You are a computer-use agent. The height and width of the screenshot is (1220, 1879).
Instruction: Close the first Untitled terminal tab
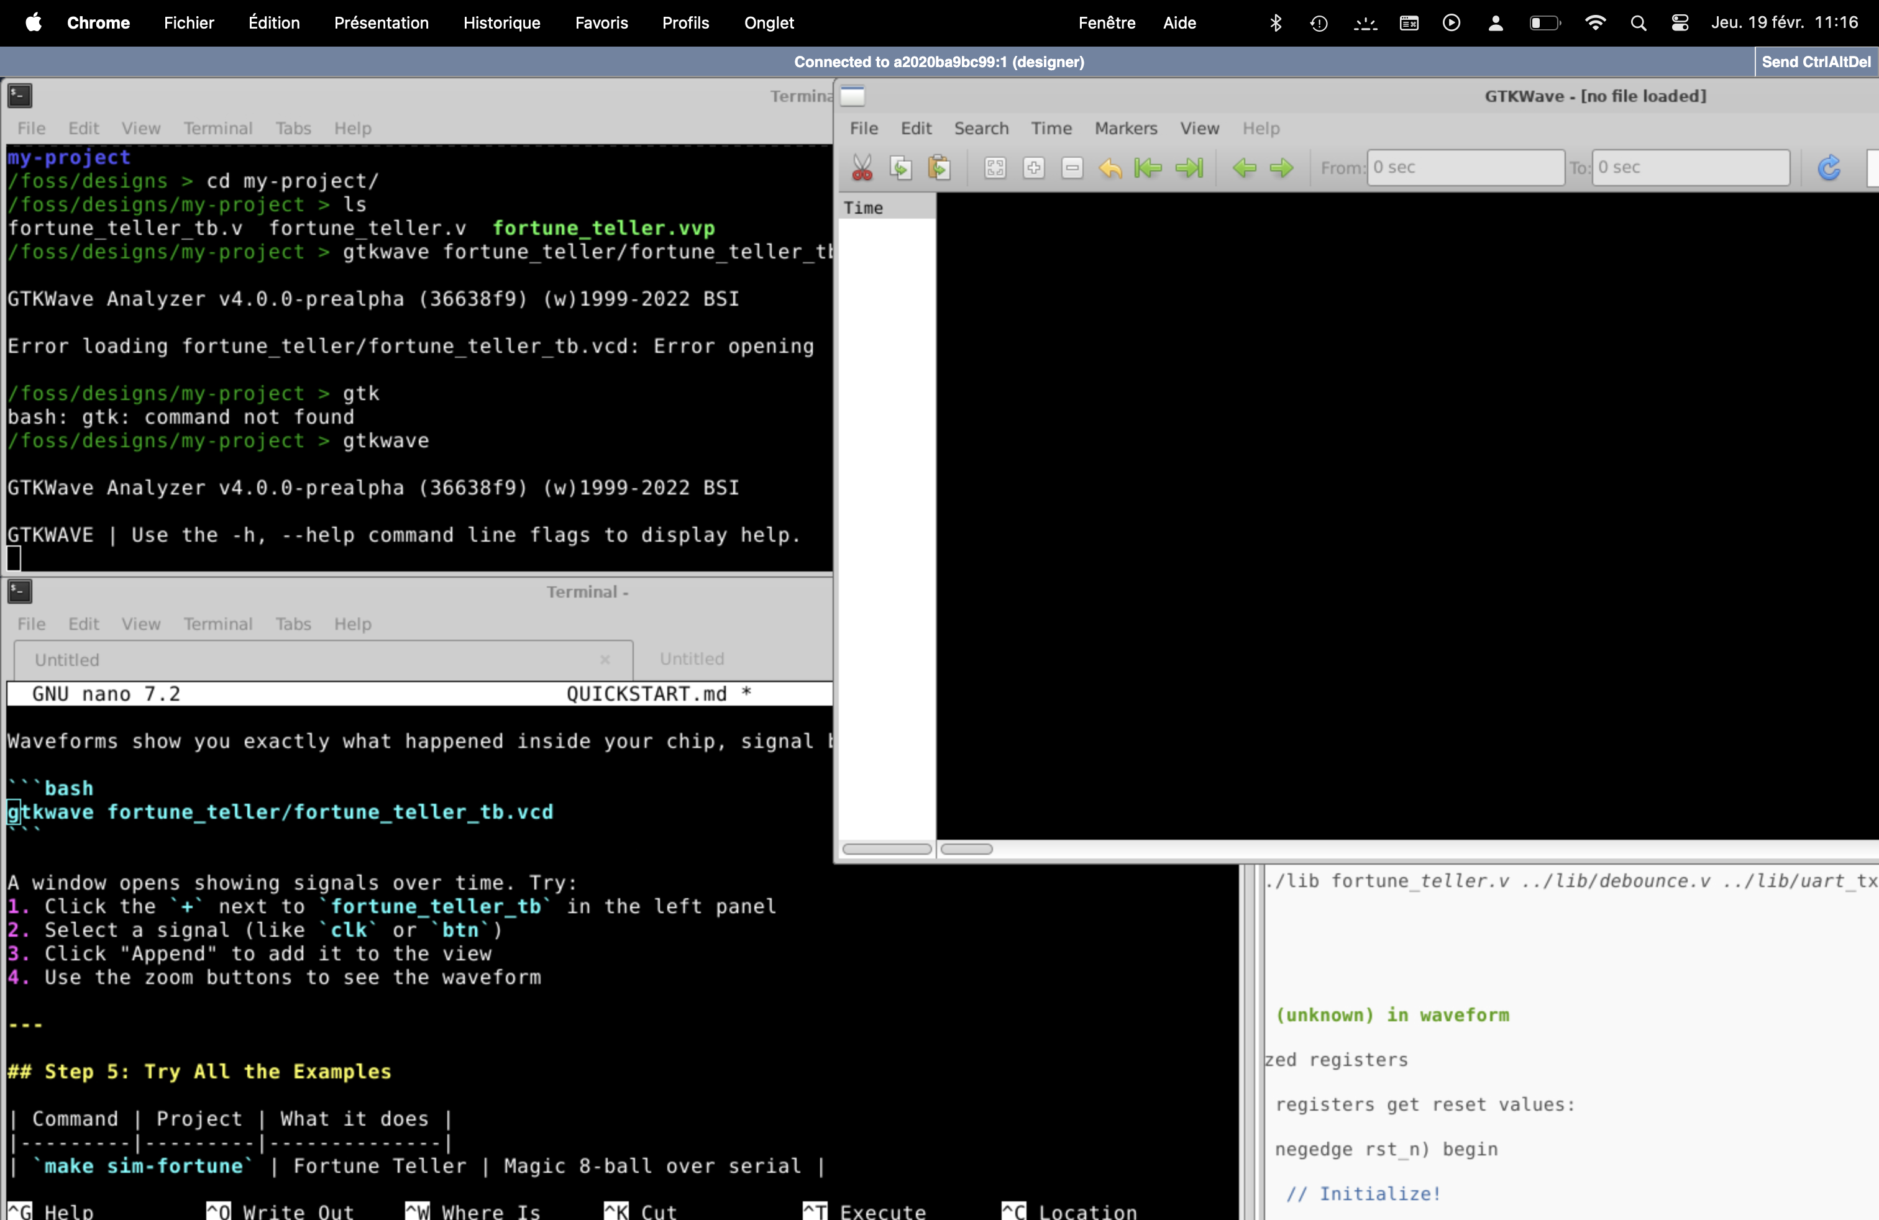605,660
